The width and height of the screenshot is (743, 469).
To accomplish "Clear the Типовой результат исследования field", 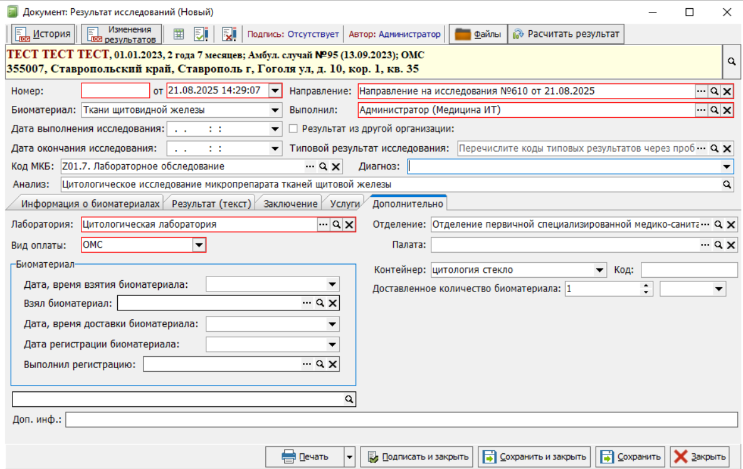I will (x=727, y=148).
